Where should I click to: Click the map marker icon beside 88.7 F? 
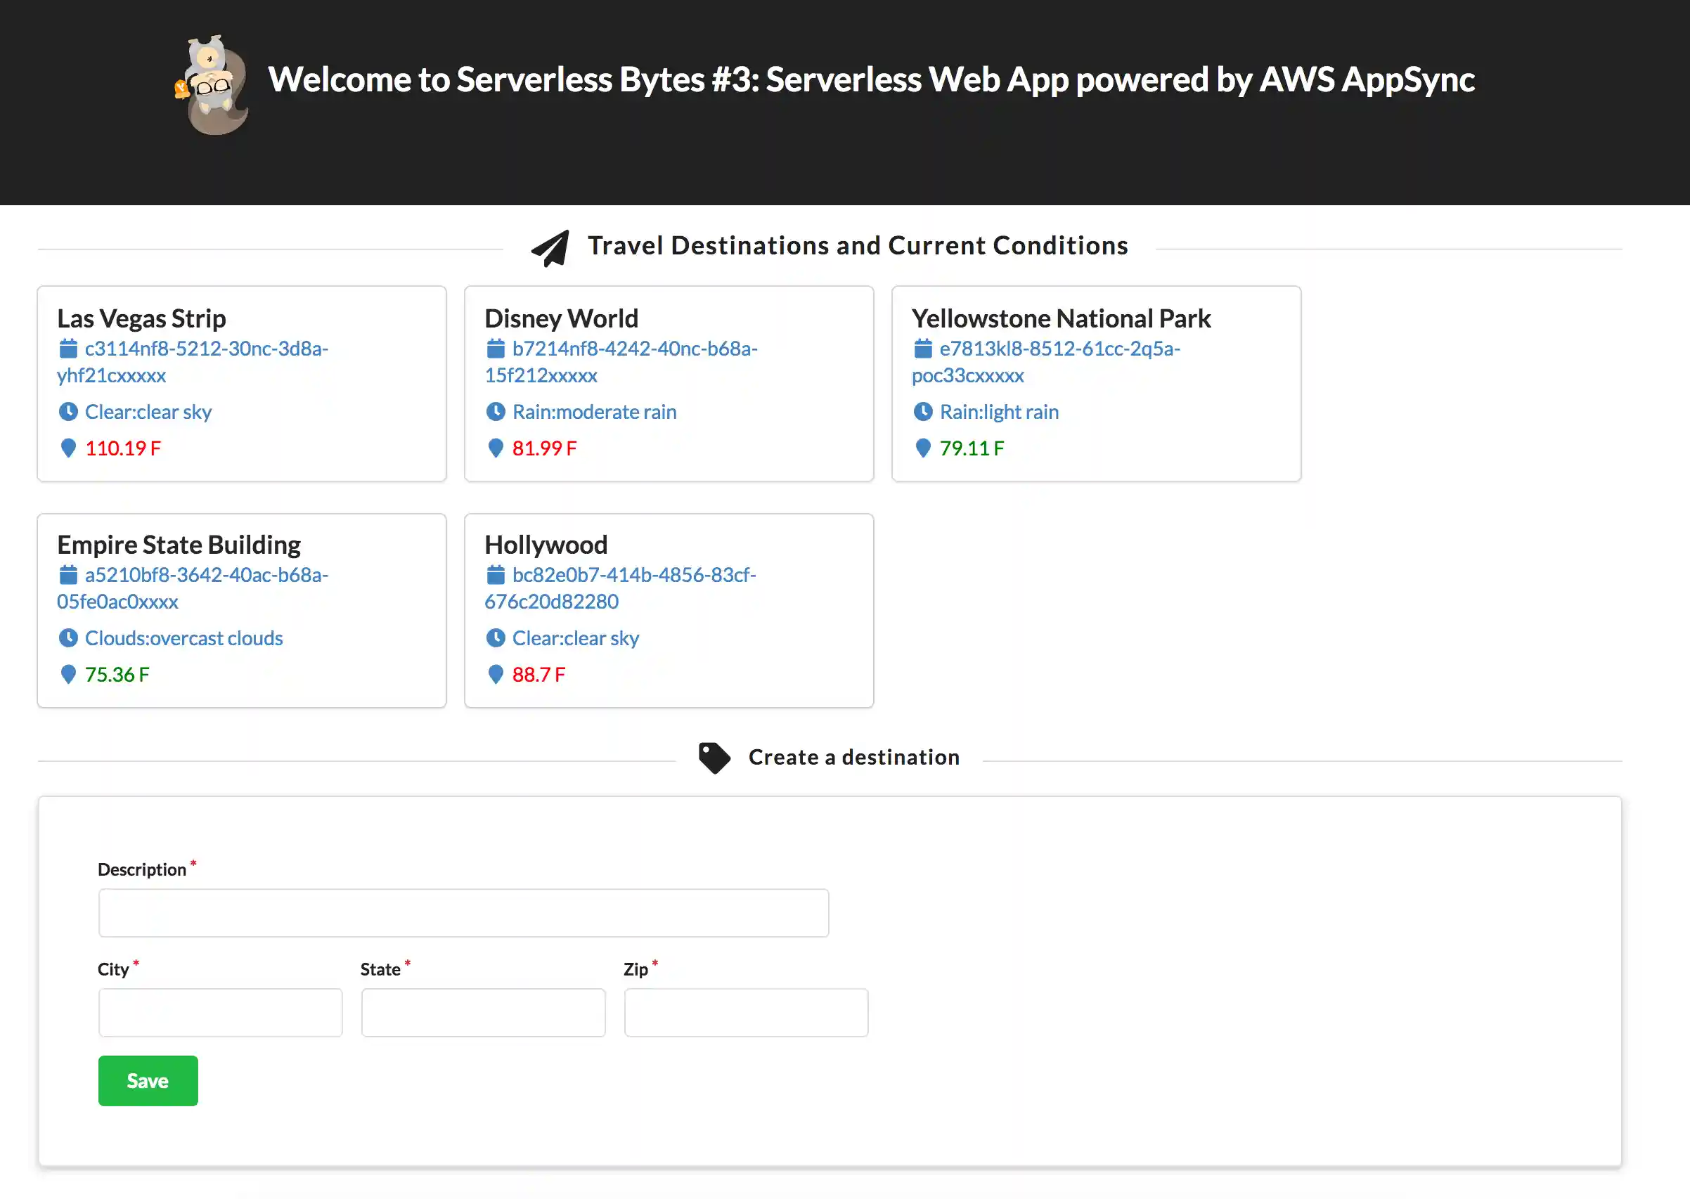(x=496, y=674)
